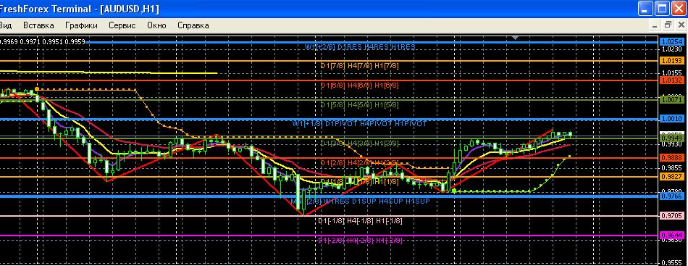Open the Сервис menu
688x266 pixels.
point(122,25)
